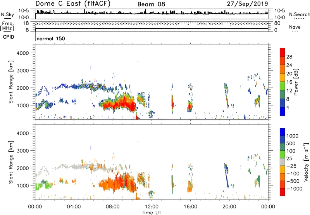Click the '16:00' time axis label
This screenshot has height=215, width=310.
click(x=190, y=207)
